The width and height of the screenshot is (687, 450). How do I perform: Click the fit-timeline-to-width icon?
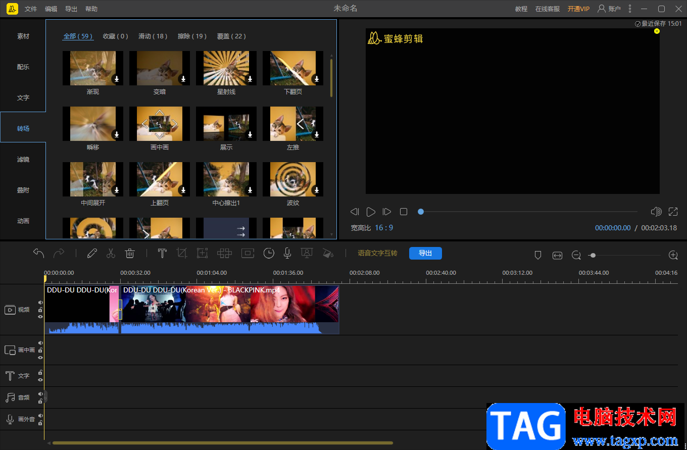[557, 256]
